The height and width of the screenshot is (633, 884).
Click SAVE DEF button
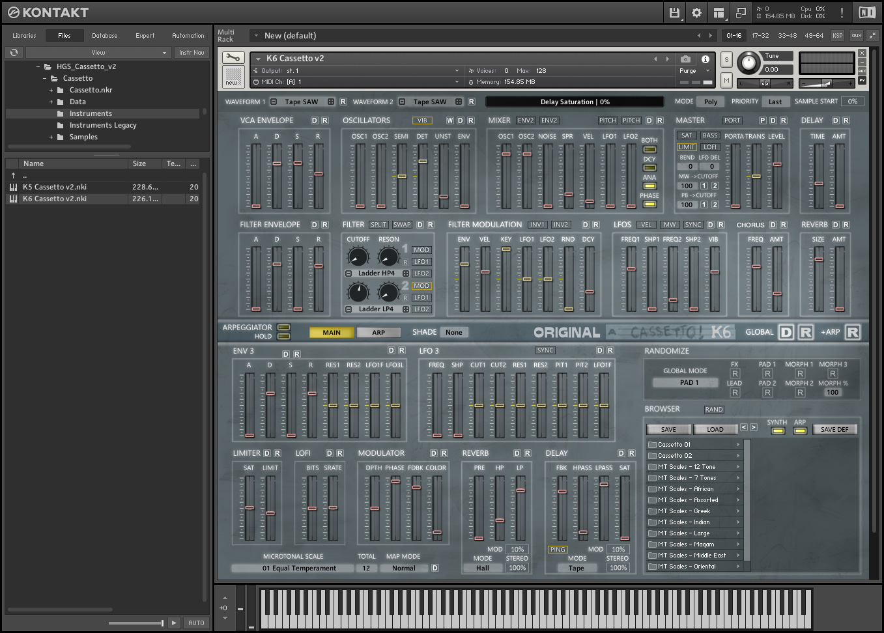tap(834, 429)
